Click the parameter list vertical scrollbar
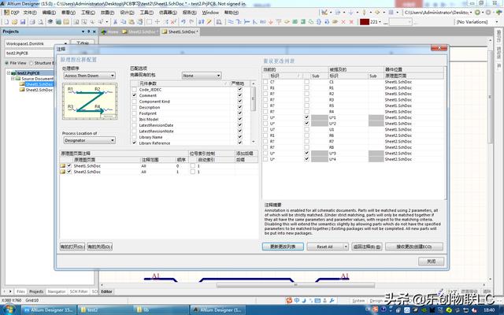The height and width of the screenshot is (315, 504). [254, 113]
